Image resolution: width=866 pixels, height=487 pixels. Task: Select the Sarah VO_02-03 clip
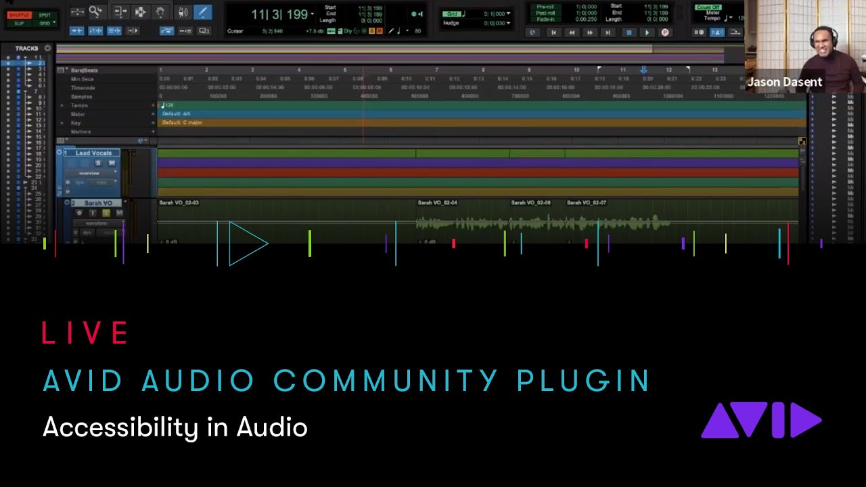(287, 220)
